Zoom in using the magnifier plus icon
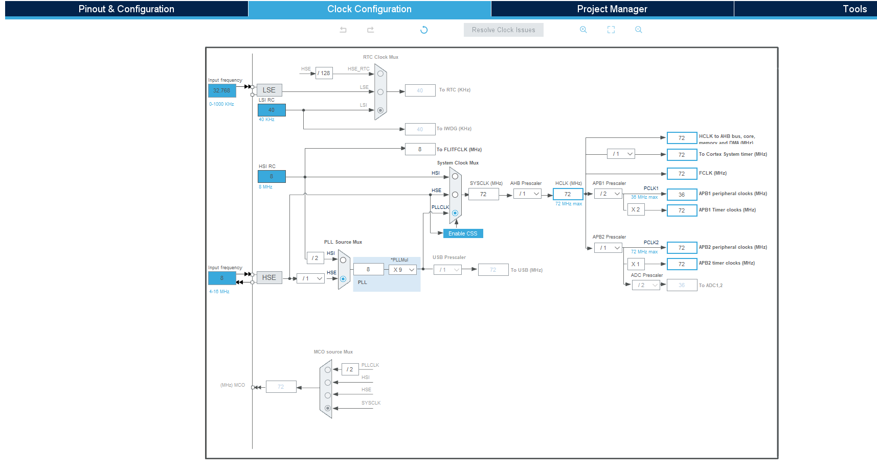This screenshot has width=877, height=472. point(583,30)
